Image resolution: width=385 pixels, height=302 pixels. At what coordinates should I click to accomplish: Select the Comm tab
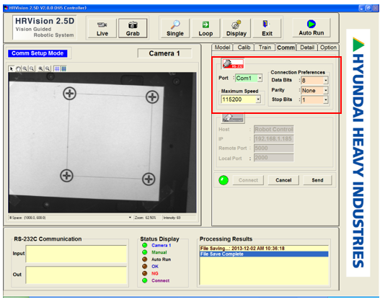coord(286,47)
